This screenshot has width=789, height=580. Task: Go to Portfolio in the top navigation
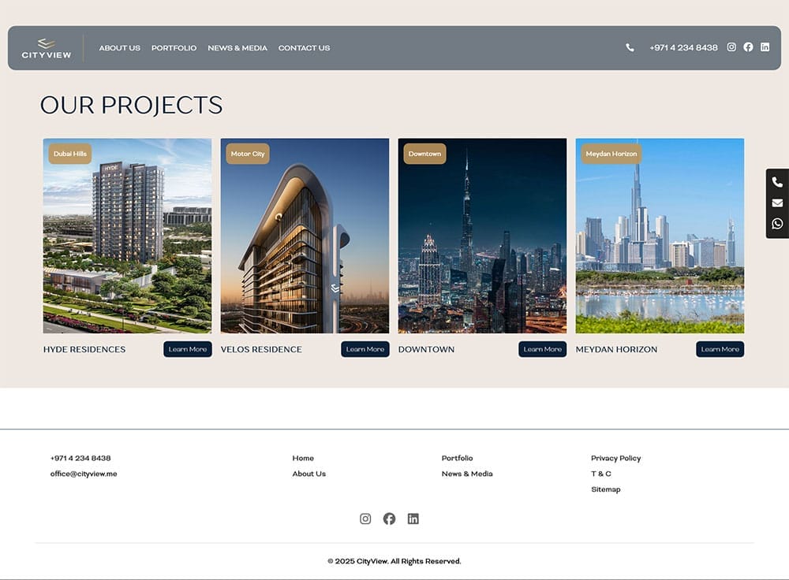[174, 48]
